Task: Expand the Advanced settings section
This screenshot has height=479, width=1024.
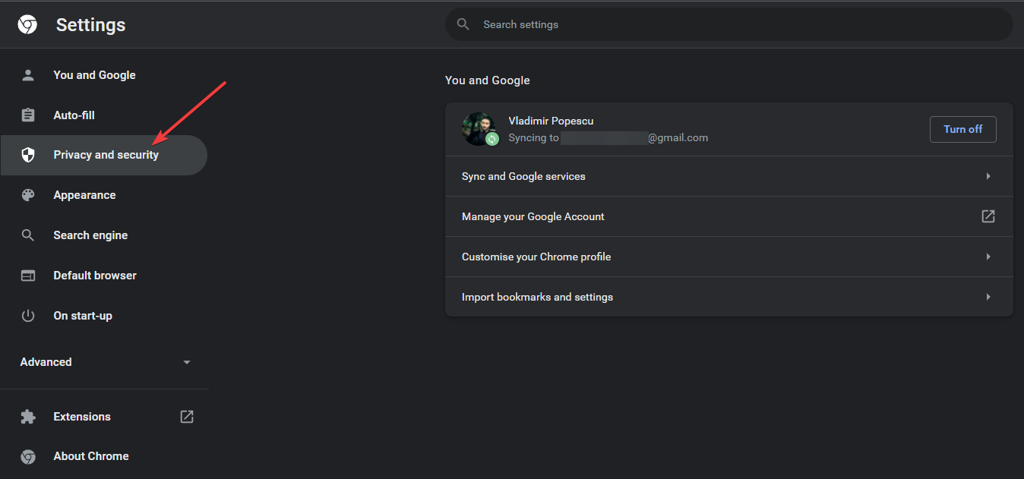Action: [187, 362]
